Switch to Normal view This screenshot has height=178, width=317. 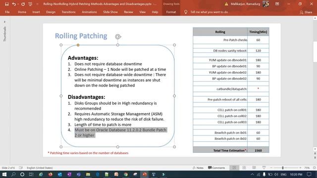point(234,168)
